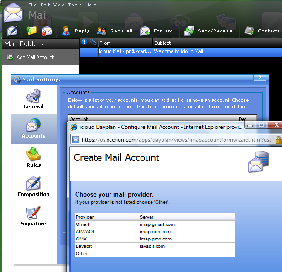282x272 pixels.
Task: Click the security padlock icon
Action: click(278, 140)
